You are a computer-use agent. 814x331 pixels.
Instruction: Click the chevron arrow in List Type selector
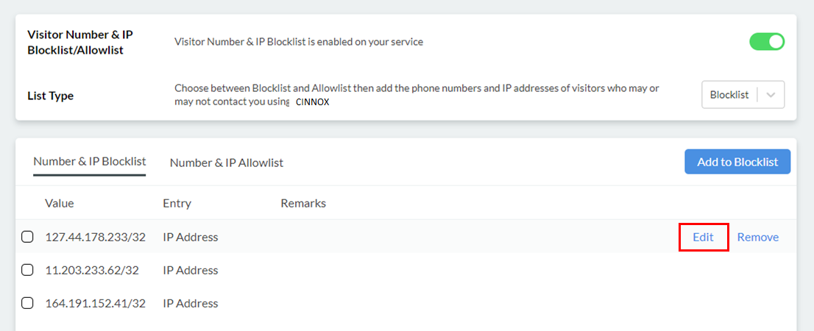click(x=771, y=95)
